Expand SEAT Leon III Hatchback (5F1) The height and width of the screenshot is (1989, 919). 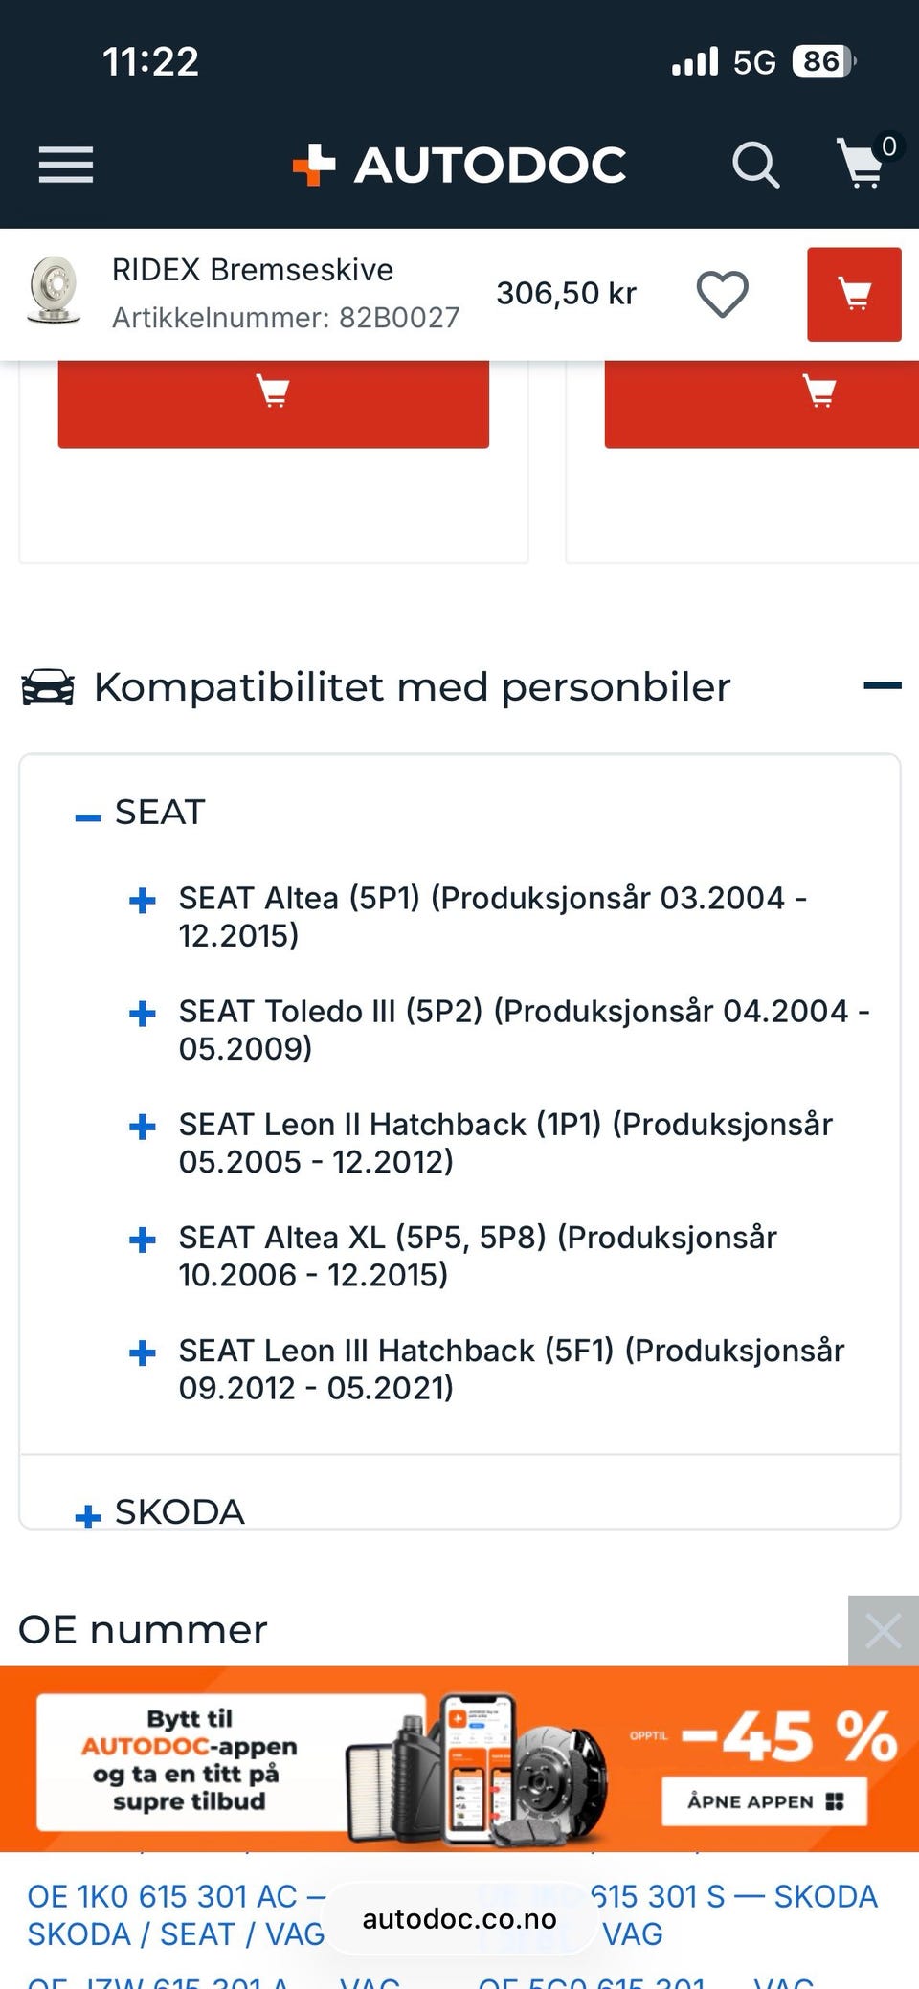(143, 1353)
